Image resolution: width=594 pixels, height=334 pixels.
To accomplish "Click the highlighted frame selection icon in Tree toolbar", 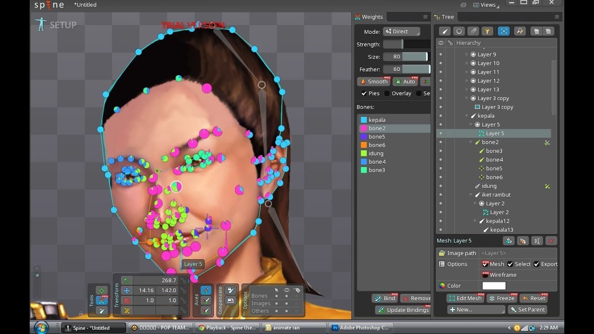I will (504, 31).
